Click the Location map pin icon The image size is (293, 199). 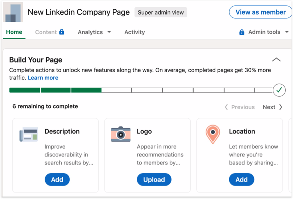(x=213, y=134)
